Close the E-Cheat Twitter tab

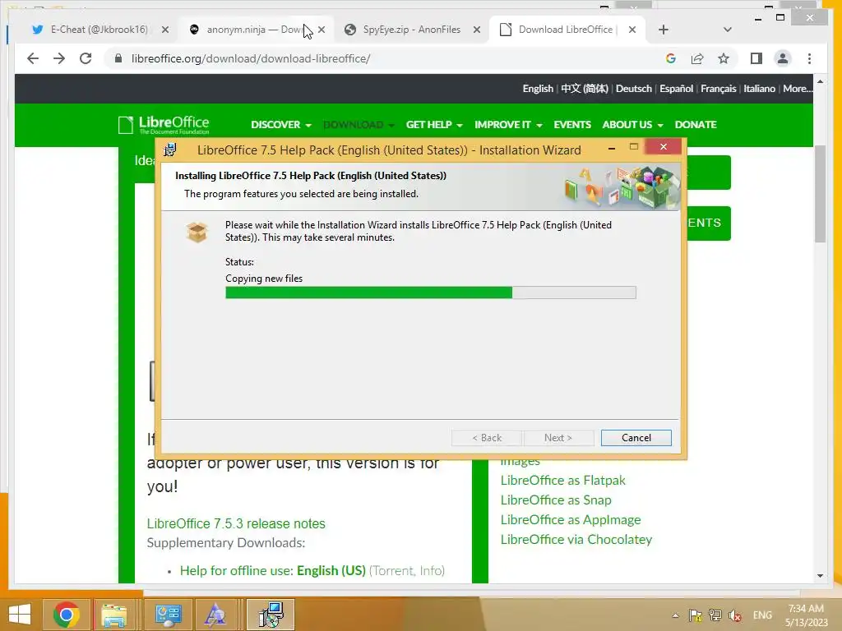coord(165,30)
